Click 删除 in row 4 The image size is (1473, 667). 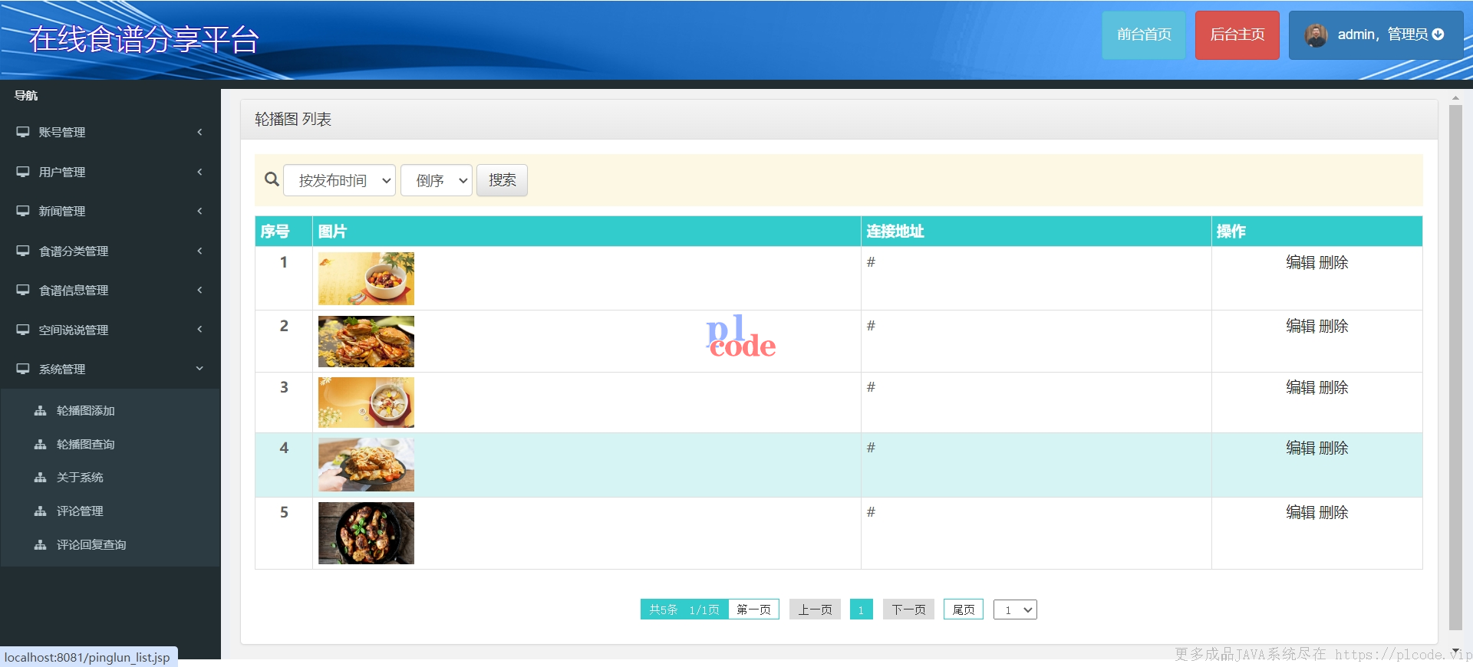click(x=1333, y=448)
